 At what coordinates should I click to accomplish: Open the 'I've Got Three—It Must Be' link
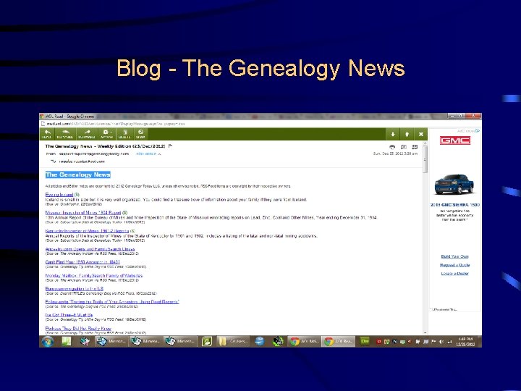[69, 315]
